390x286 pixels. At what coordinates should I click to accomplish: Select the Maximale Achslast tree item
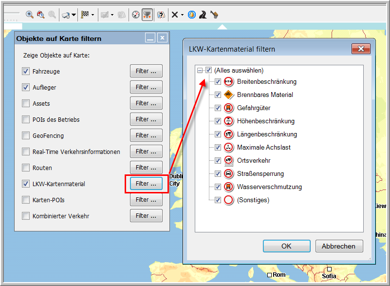click(263, 148)
